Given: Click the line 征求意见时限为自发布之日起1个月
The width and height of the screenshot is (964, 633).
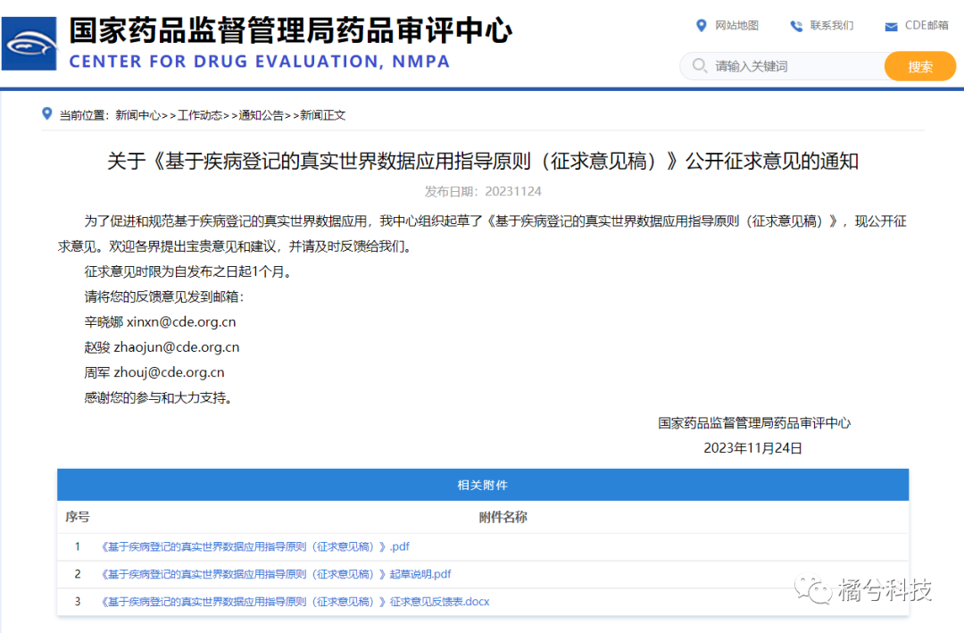Looking at the screenshot, I should tap(190, 271).
